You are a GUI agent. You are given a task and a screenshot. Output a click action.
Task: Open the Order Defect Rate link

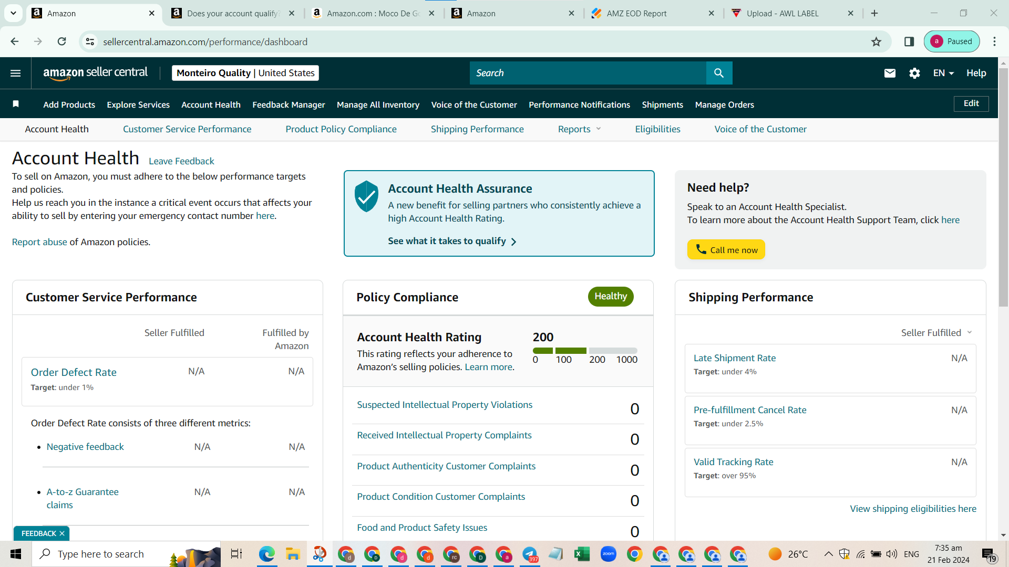click(x=74, y=372)
